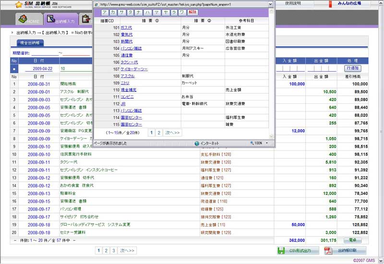Open the 出納帳入力 tab
384x264 pixels.
60,21
